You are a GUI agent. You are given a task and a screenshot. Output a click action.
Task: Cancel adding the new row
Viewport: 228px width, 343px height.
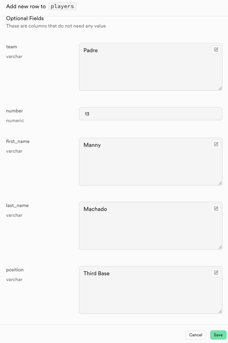pyautogui.click(x=195, y=335)
